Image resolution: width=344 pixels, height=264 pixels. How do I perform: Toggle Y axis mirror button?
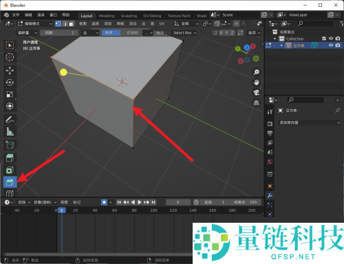(x=226, y=33)
